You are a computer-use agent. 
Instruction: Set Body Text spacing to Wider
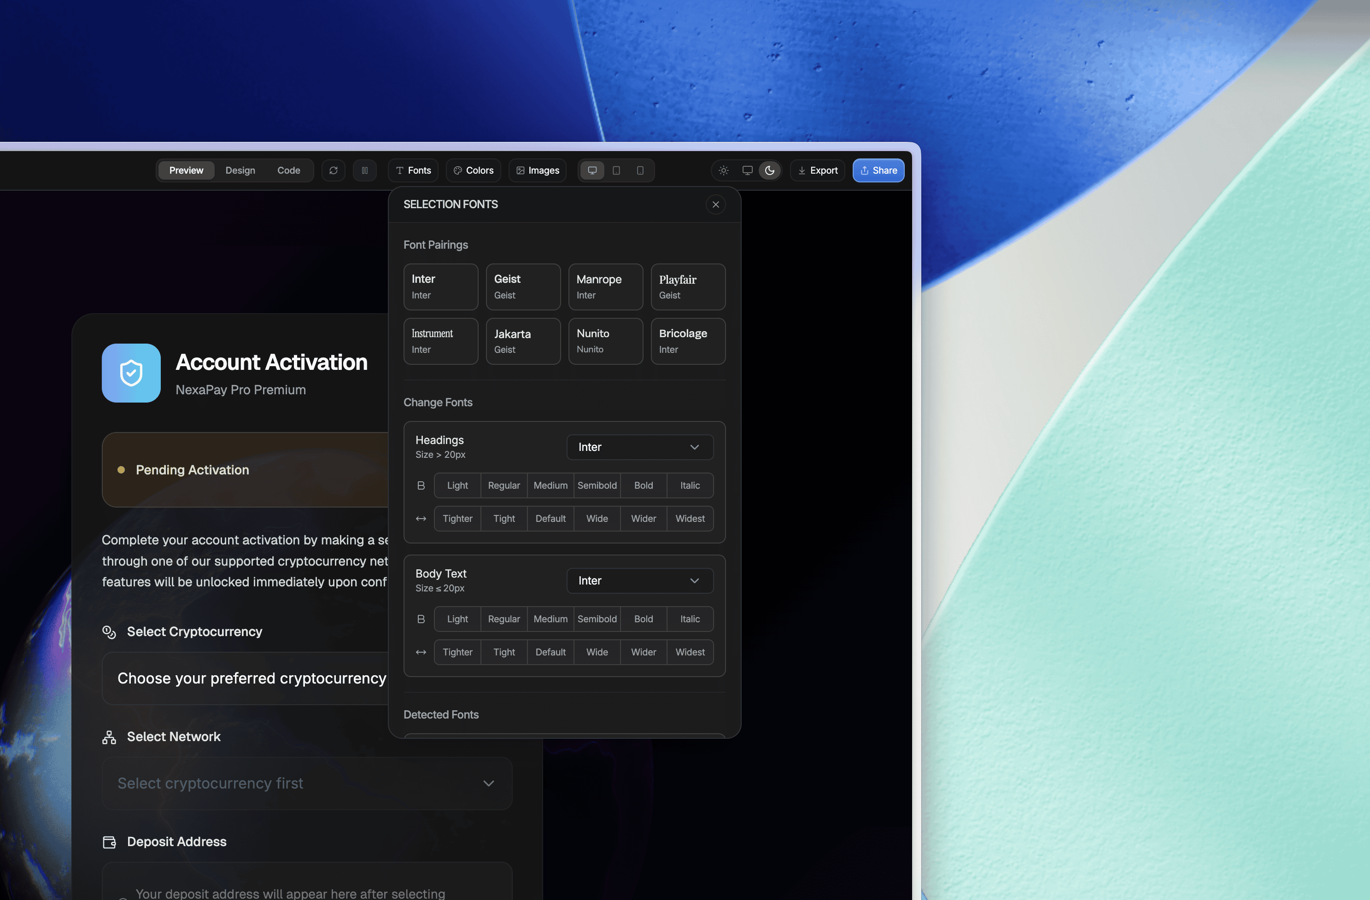(x=644, y=652)
